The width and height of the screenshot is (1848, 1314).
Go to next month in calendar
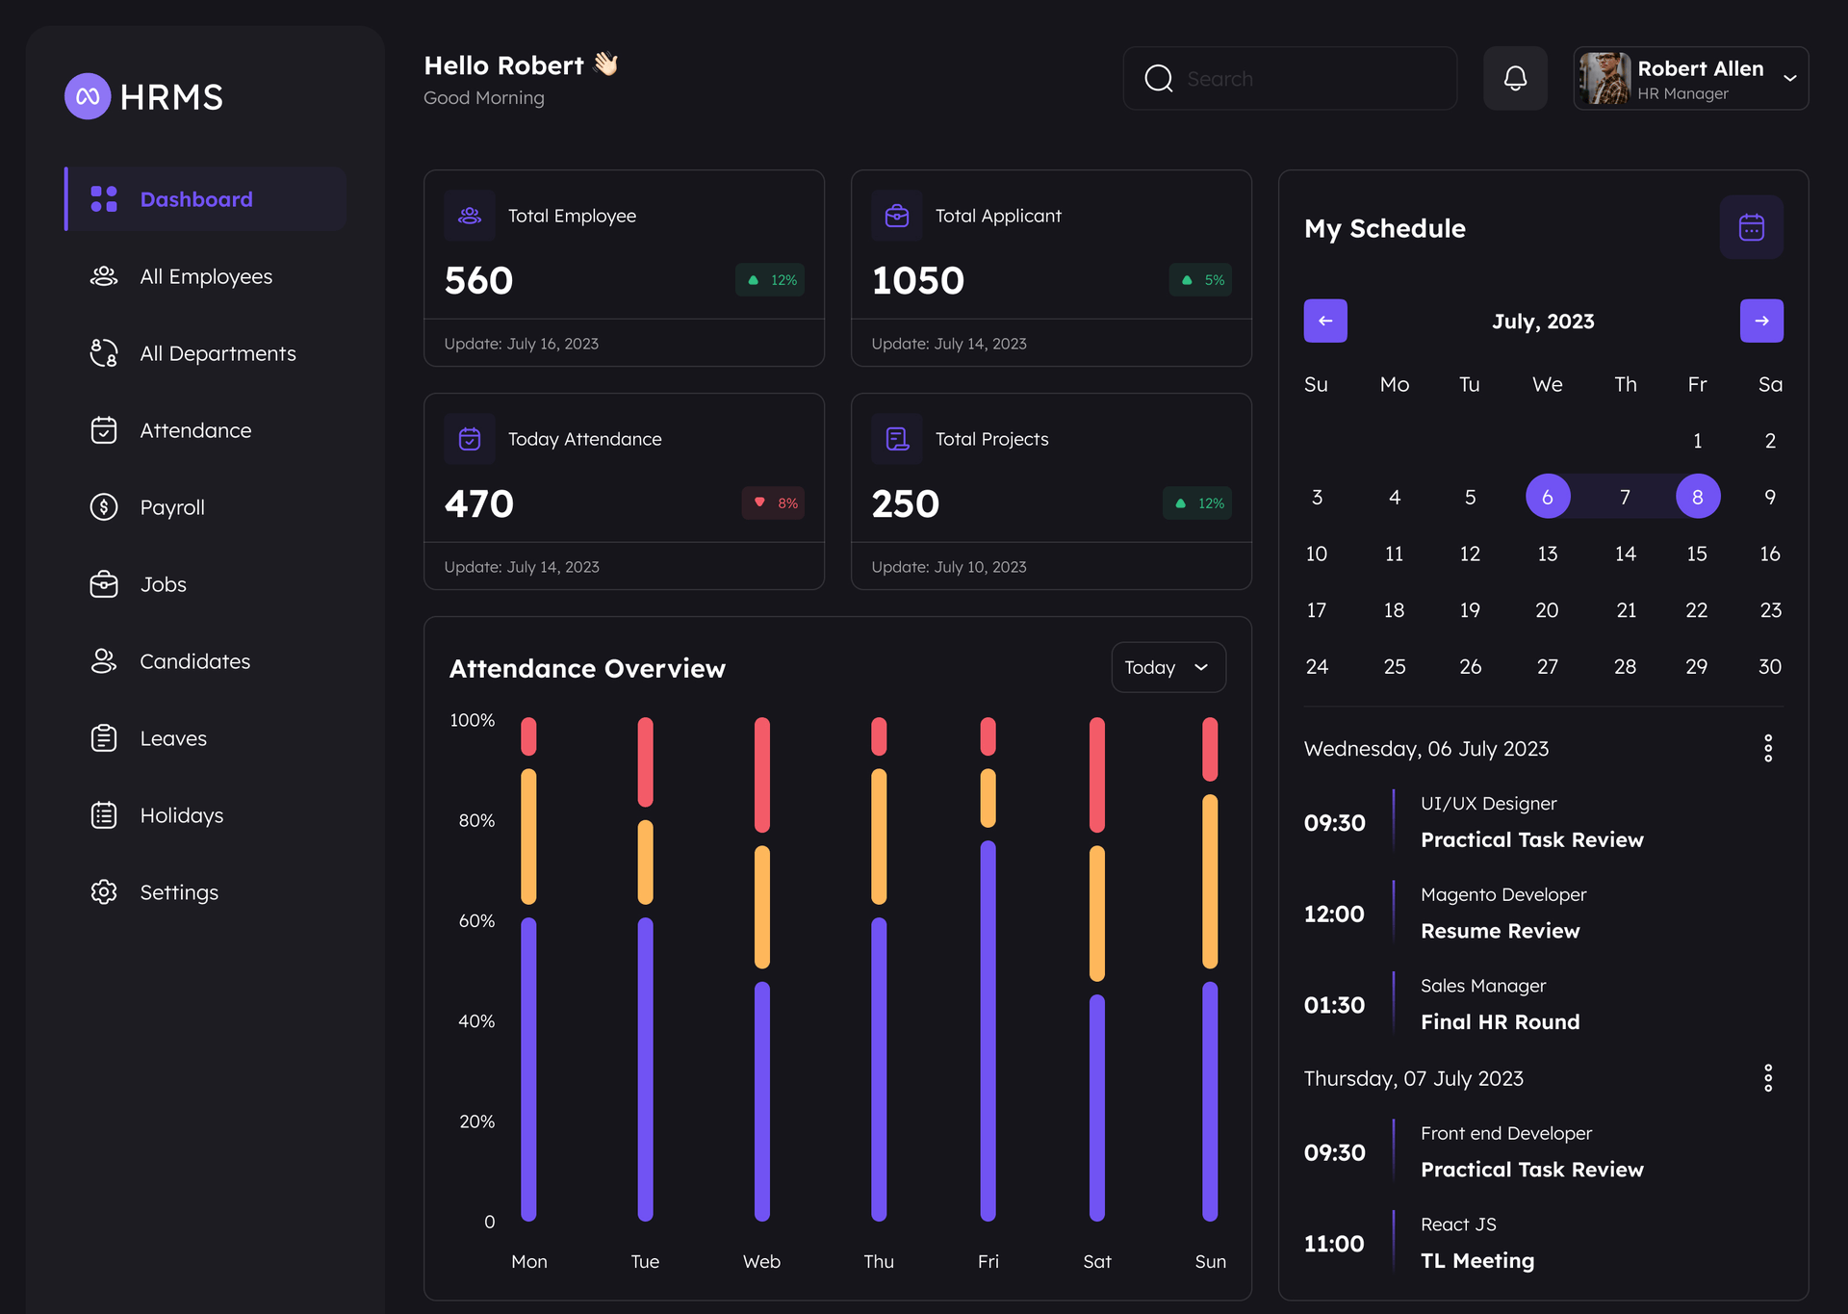click(x=1761, y=321)
